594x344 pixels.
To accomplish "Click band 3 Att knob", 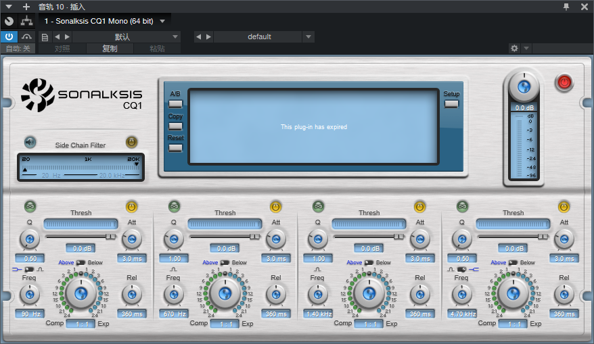I will tap(420, 239).
